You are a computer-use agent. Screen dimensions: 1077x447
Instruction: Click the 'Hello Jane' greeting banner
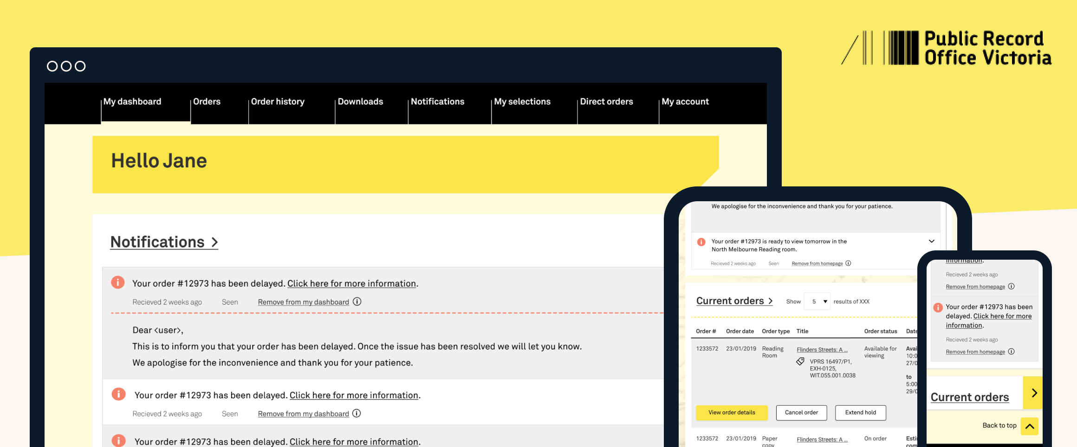point(405,165)
